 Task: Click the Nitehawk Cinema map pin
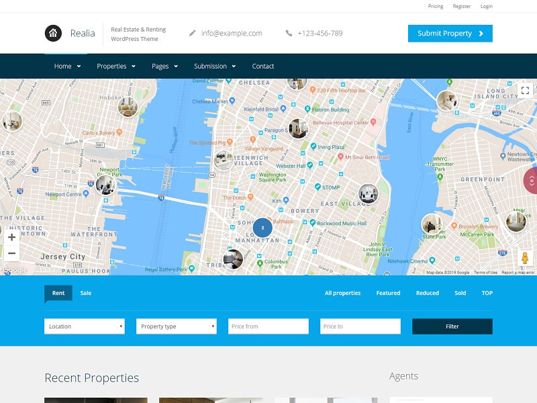click(x=432, y=261)
